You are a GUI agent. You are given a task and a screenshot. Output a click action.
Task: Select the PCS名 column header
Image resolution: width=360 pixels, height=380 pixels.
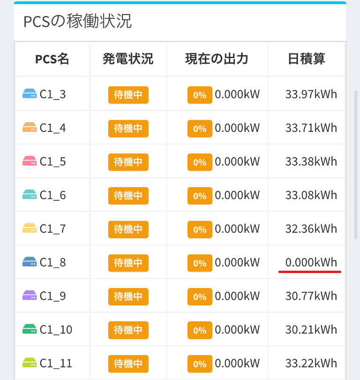coord(52,59)
